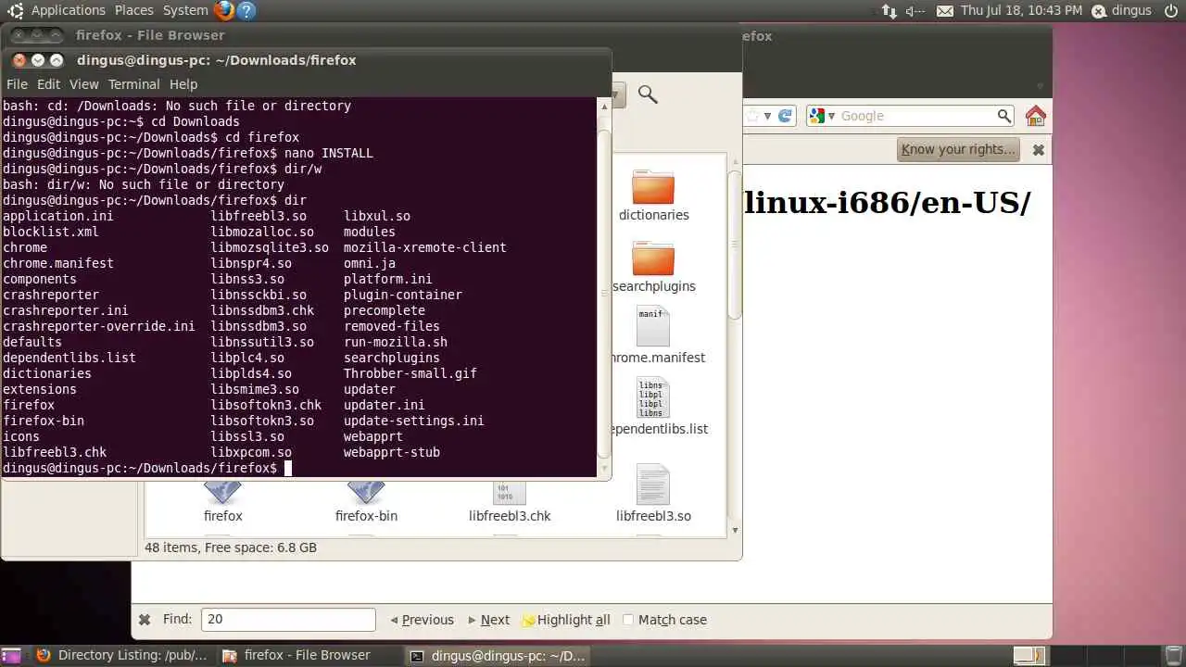
Task: Open the clock calendar Thu Jul 18
Action: point(1021,11)
